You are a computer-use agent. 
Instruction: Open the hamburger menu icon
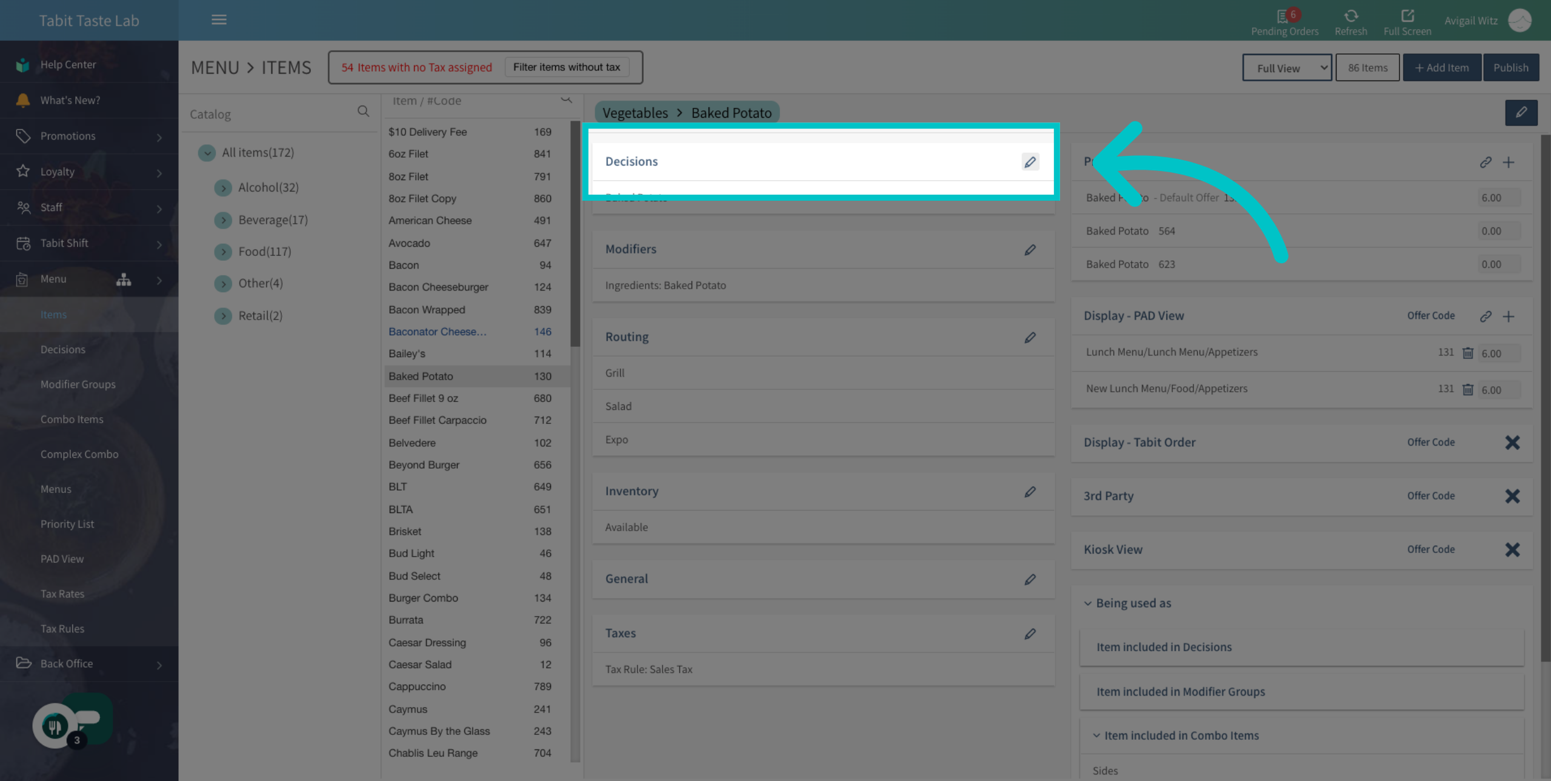pyautogui.click(x=219, y=20)
